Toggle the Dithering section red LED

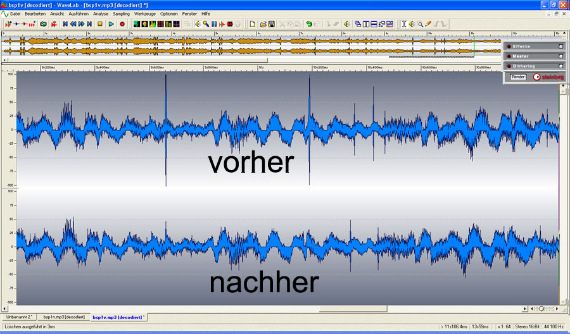[x=509, y=66]
